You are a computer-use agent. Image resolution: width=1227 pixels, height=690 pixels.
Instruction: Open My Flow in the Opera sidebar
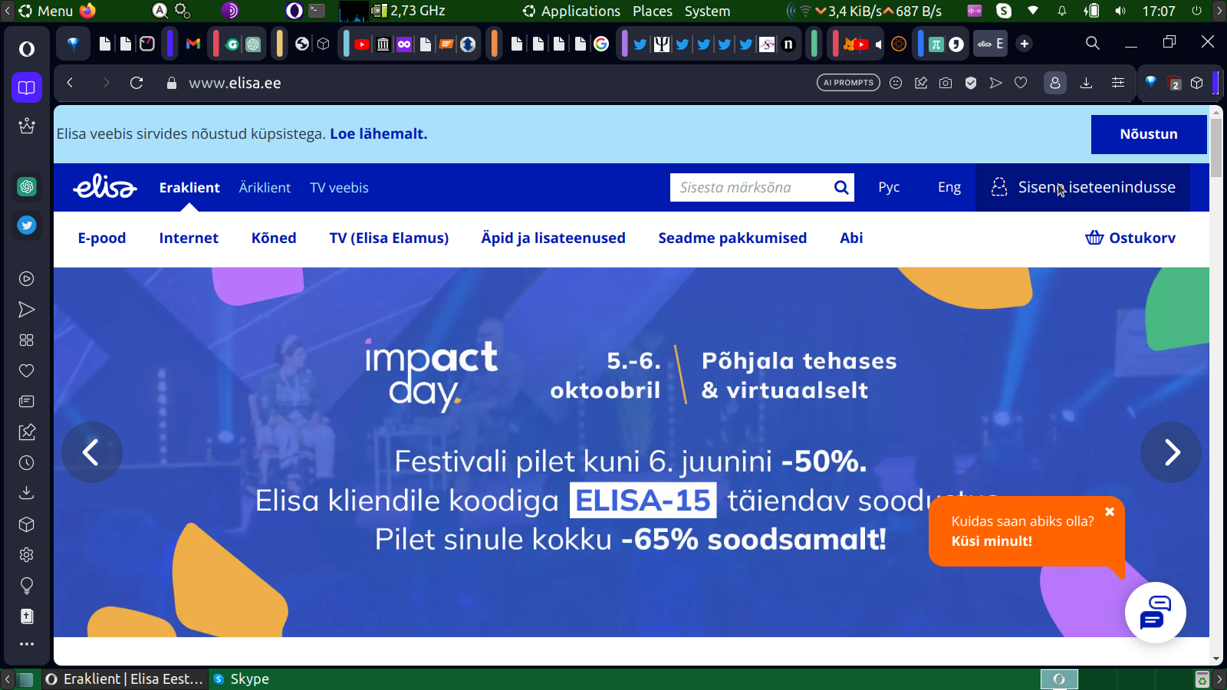point(27,310)
